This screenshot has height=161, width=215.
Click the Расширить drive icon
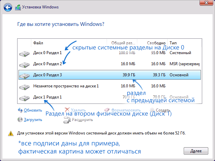[67, 120]
